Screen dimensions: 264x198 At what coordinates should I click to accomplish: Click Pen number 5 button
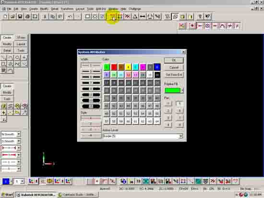point(180,104)
